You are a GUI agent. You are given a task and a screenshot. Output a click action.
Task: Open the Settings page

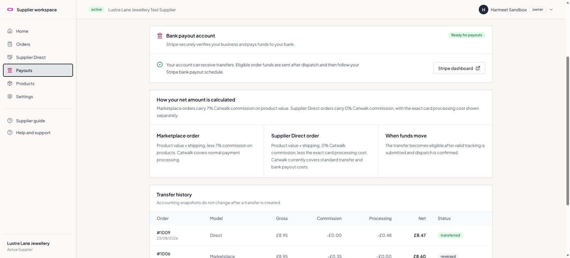tap(38, 96)
